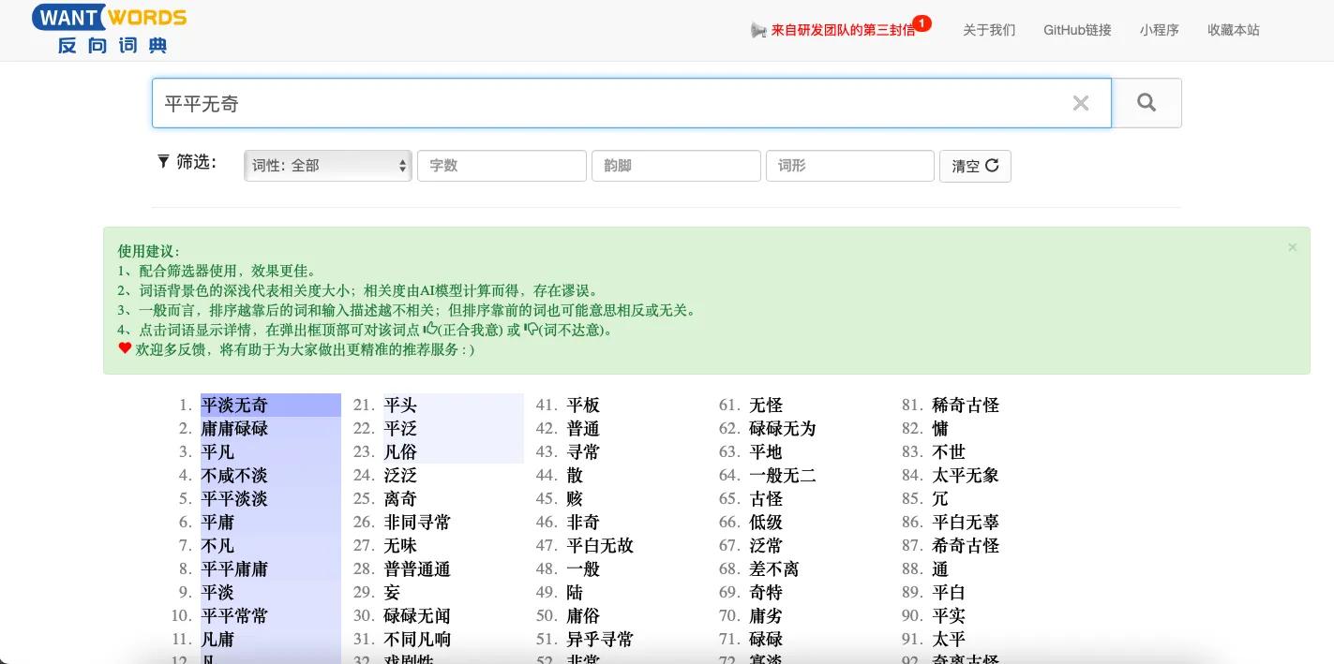Click inside the 韵脚 filter field
Viewport: 1334px width, 664px height.
coord(676,165)
